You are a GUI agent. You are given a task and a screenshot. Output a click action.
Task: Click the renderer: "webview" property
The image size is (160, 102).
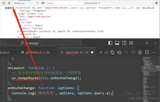click(x=31, y=28)
